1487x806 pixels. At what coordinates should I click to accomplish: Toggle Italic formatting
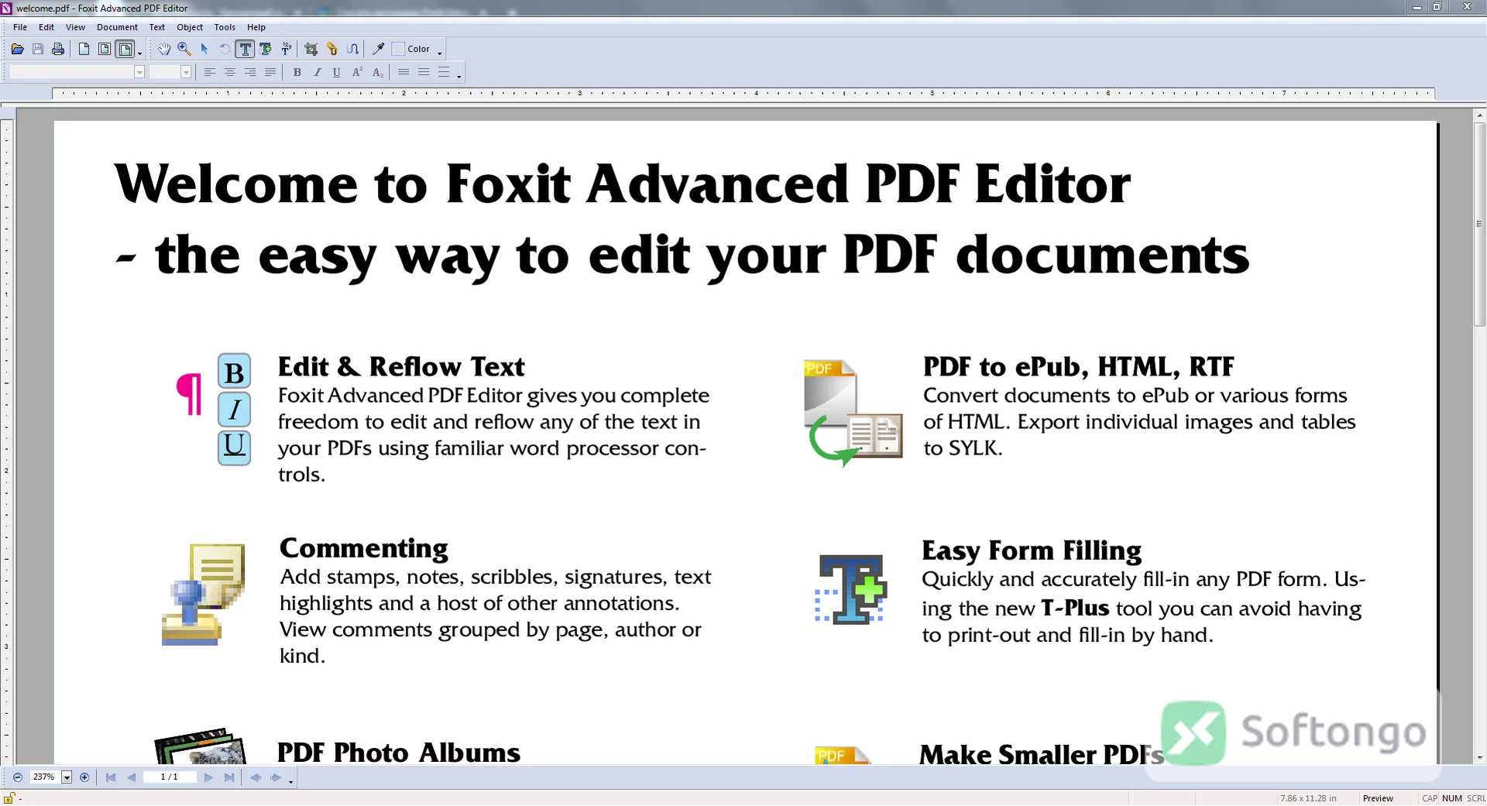317,72
